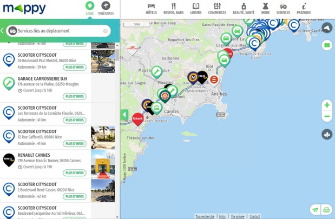
Task: Click the Géant store marker on map
Action: (x=137, y=117)
